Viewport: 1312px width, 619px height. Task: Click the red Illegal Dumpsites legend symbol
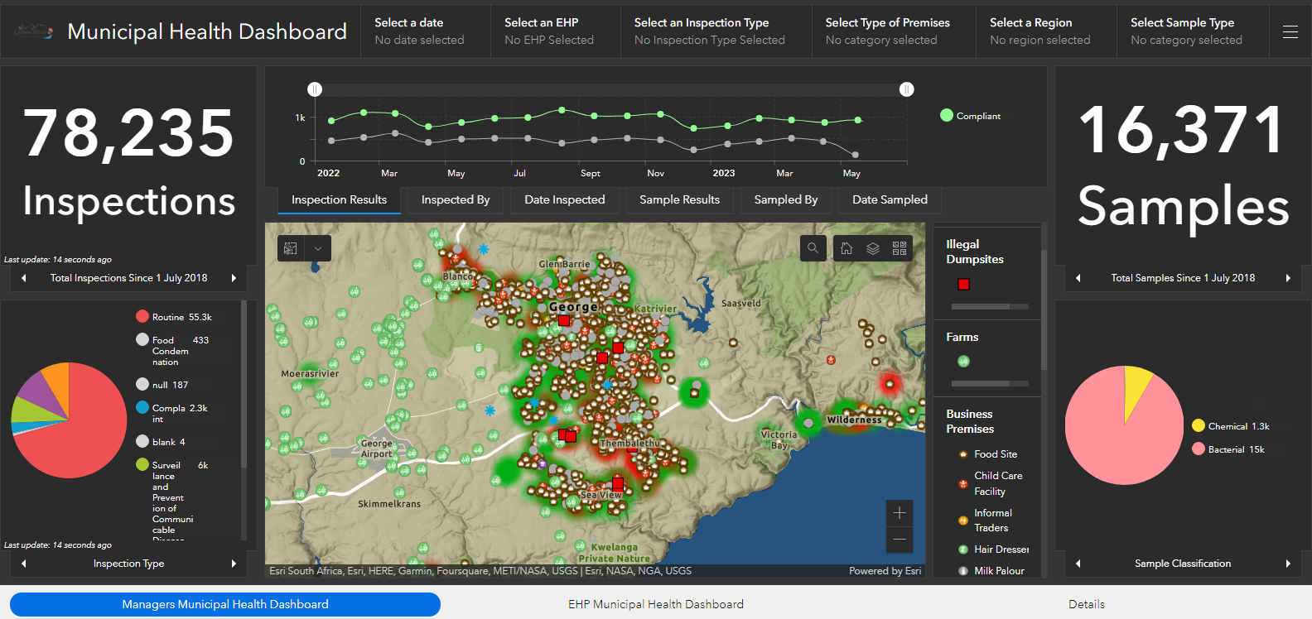pos(963,285)
